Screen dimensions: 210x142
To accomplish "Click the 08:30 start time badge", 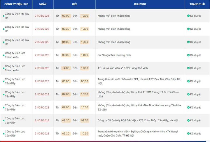I will point(66,120).
